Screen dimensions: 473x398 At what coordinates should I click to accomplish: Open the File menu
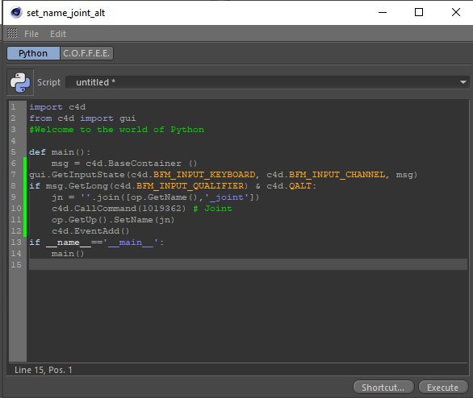(31, 34)
